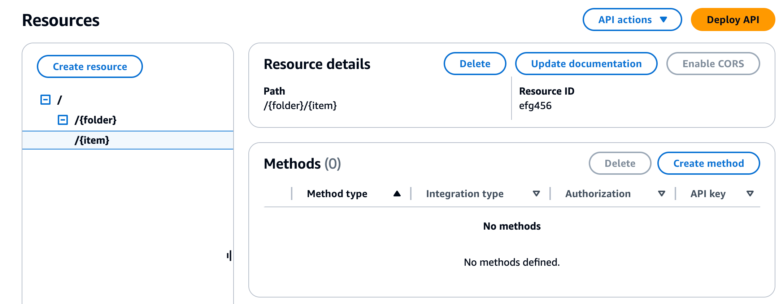Open the API actions menu
Viewport: 779px width, 304px height.
click(x=632, y=19)
